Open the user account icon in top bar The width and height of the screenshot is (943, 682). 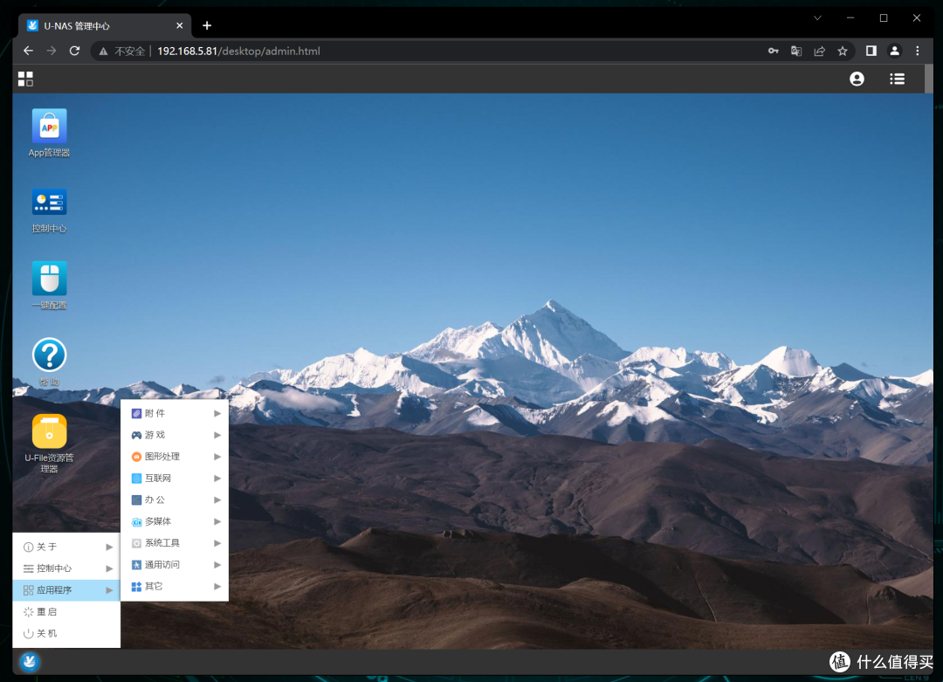click(x=857, y=79)
